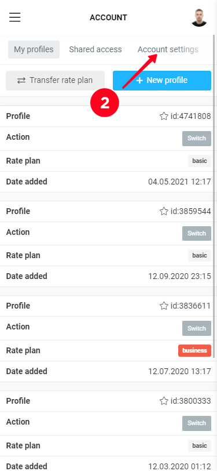Viewport: 217px width, 471px height.
Task: Click Switch for profile id:3800333
Action: (197, 423)
